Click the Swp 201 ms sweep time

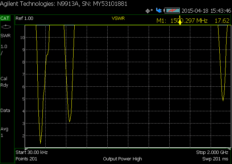tap(215, 159)
